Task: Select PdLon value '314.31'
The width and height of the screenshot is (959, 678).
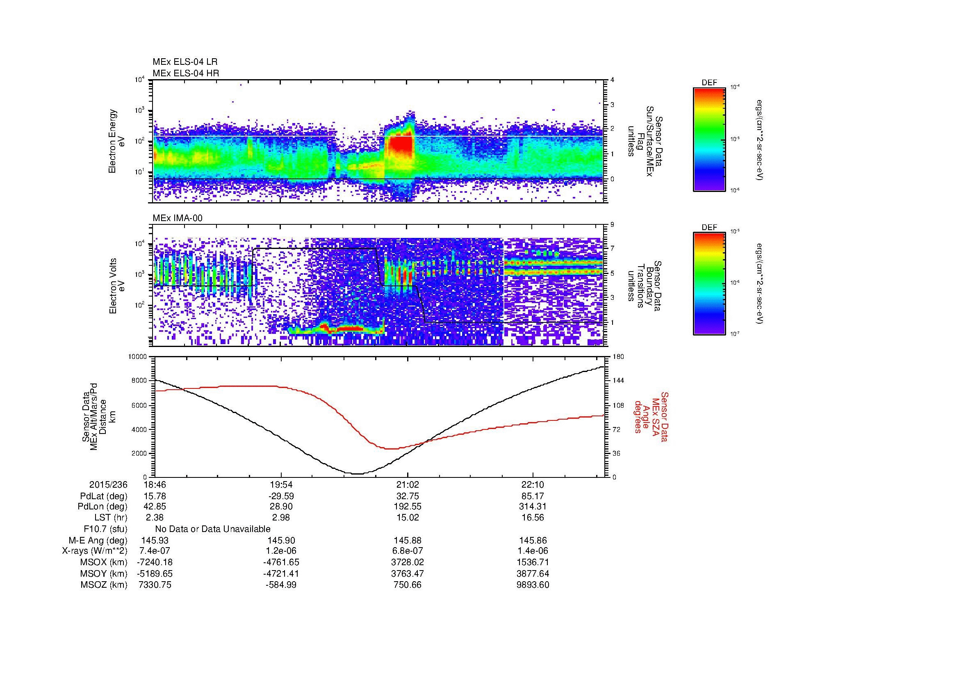Action: point(533,506)
